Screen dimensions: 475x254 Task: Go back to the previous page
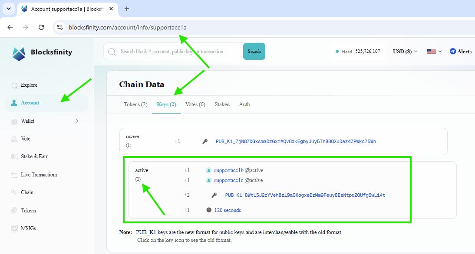pyautogui.click(x=10, y=27)
